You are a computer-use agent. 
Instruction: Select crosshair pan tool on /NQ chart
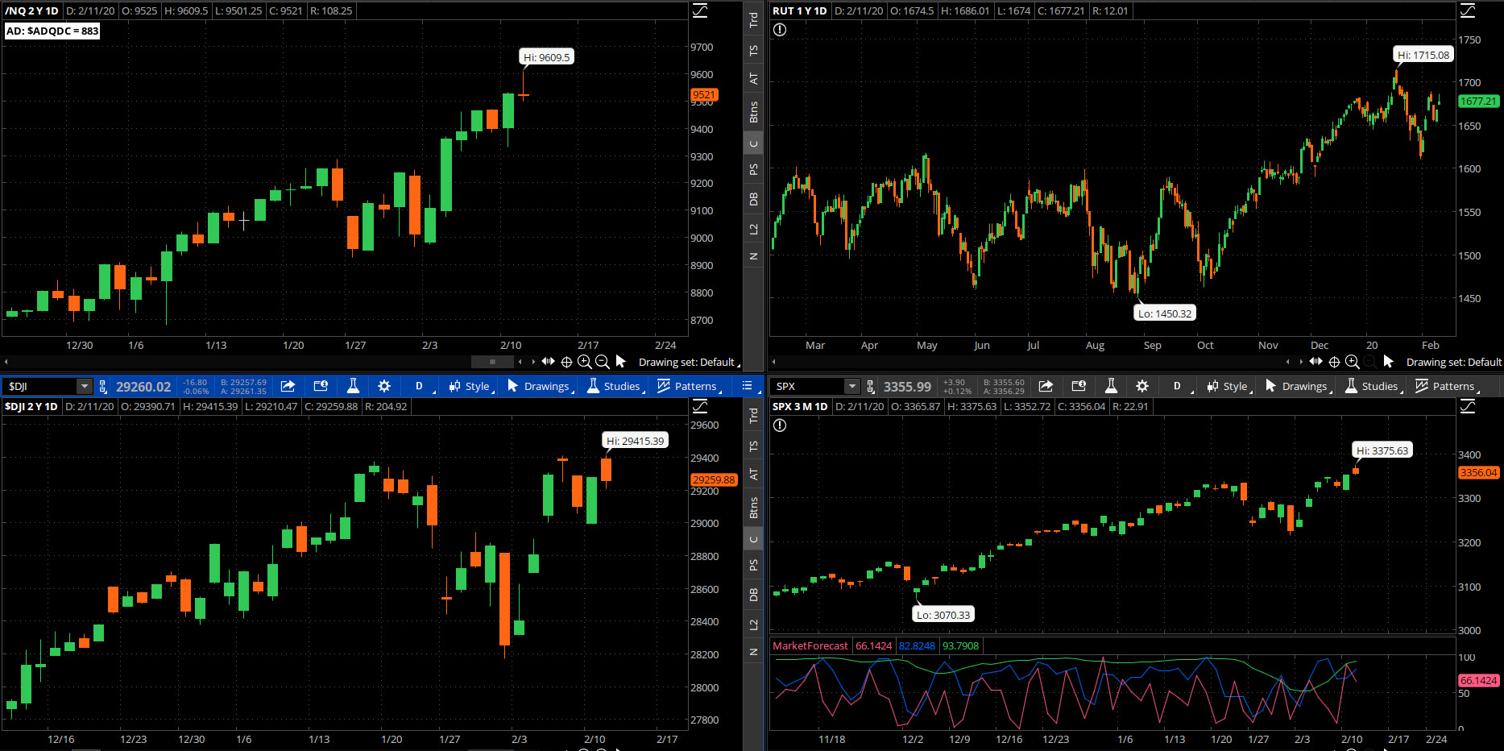(566, 362)
